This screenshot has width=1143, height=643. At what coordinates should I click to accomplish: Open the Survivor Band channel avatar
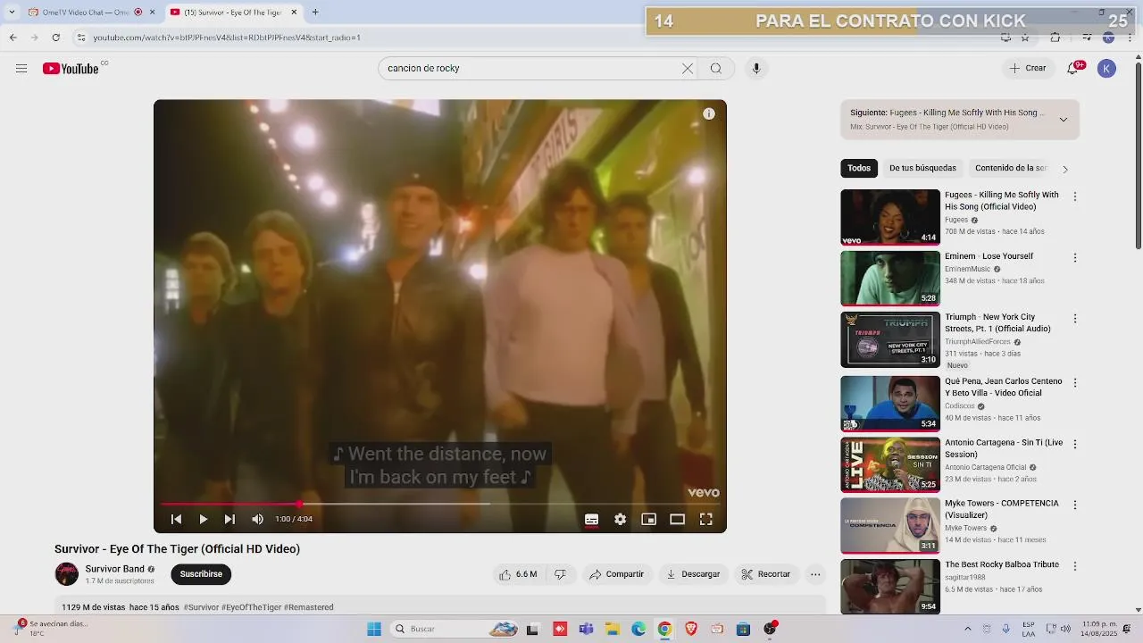click(x=66, y=574)
